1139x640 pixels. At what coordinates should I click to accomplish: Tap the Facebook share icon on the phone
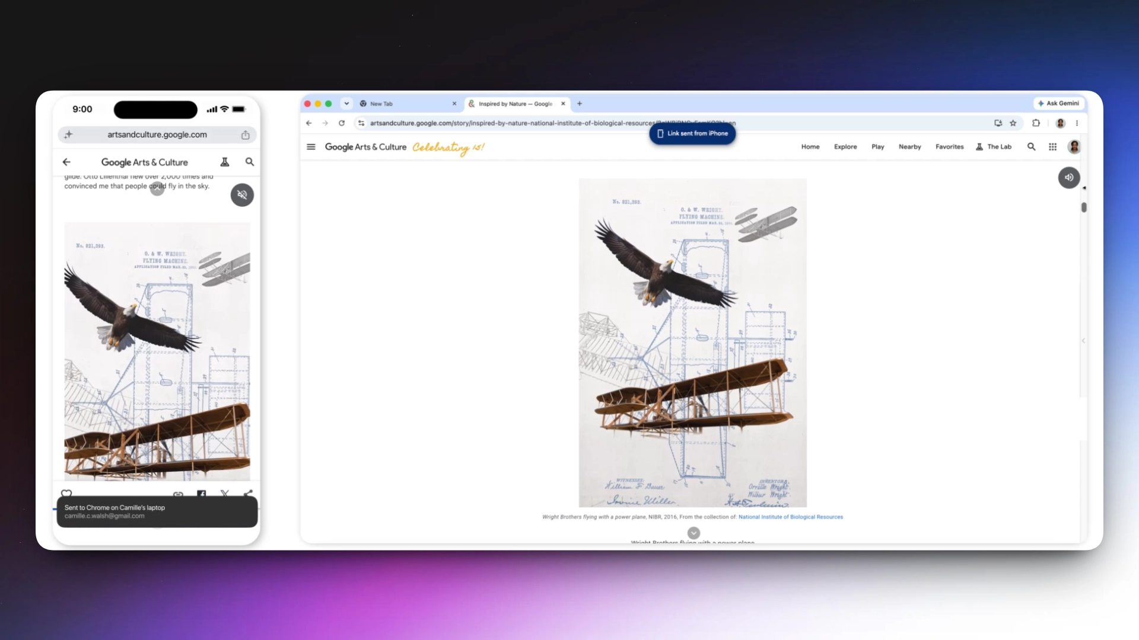pyautogui.click(x=202, y=493)
